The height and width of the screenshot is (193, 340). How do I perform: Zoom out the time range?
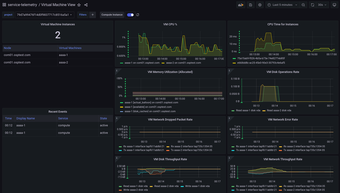tap(303, 5)
